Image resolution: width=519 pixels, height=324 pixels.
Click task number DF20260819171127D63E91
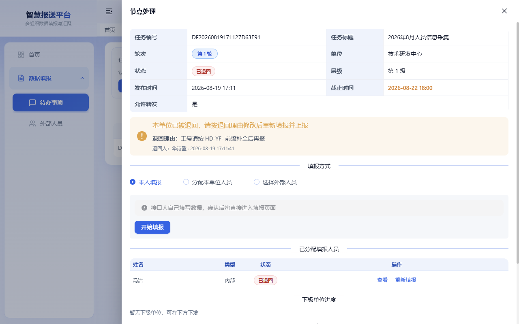click(226, 37)
